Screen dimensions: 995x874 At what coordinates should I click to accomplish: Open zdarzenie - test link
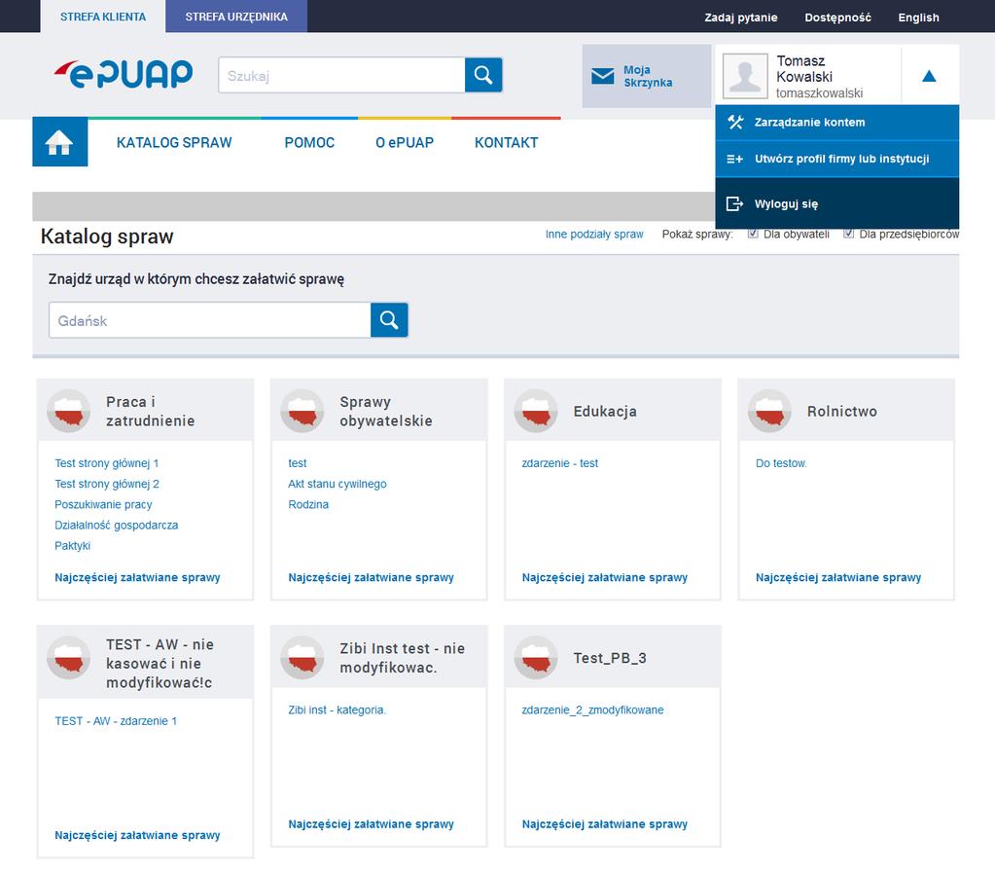tap(559, 463)
